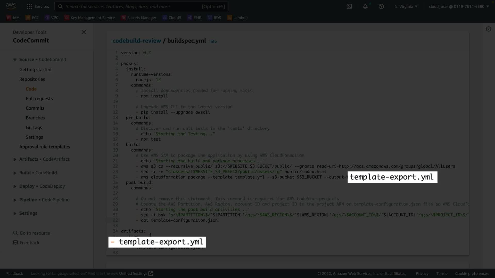Open the Lambda shortcut in favorites bar

(237, 18)
